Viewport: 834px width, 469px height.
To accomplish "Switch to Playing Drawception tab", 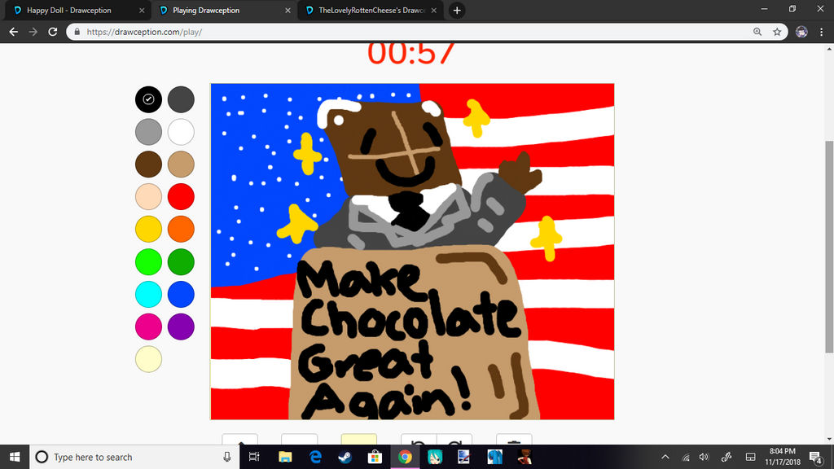I will tap(223, 11).
